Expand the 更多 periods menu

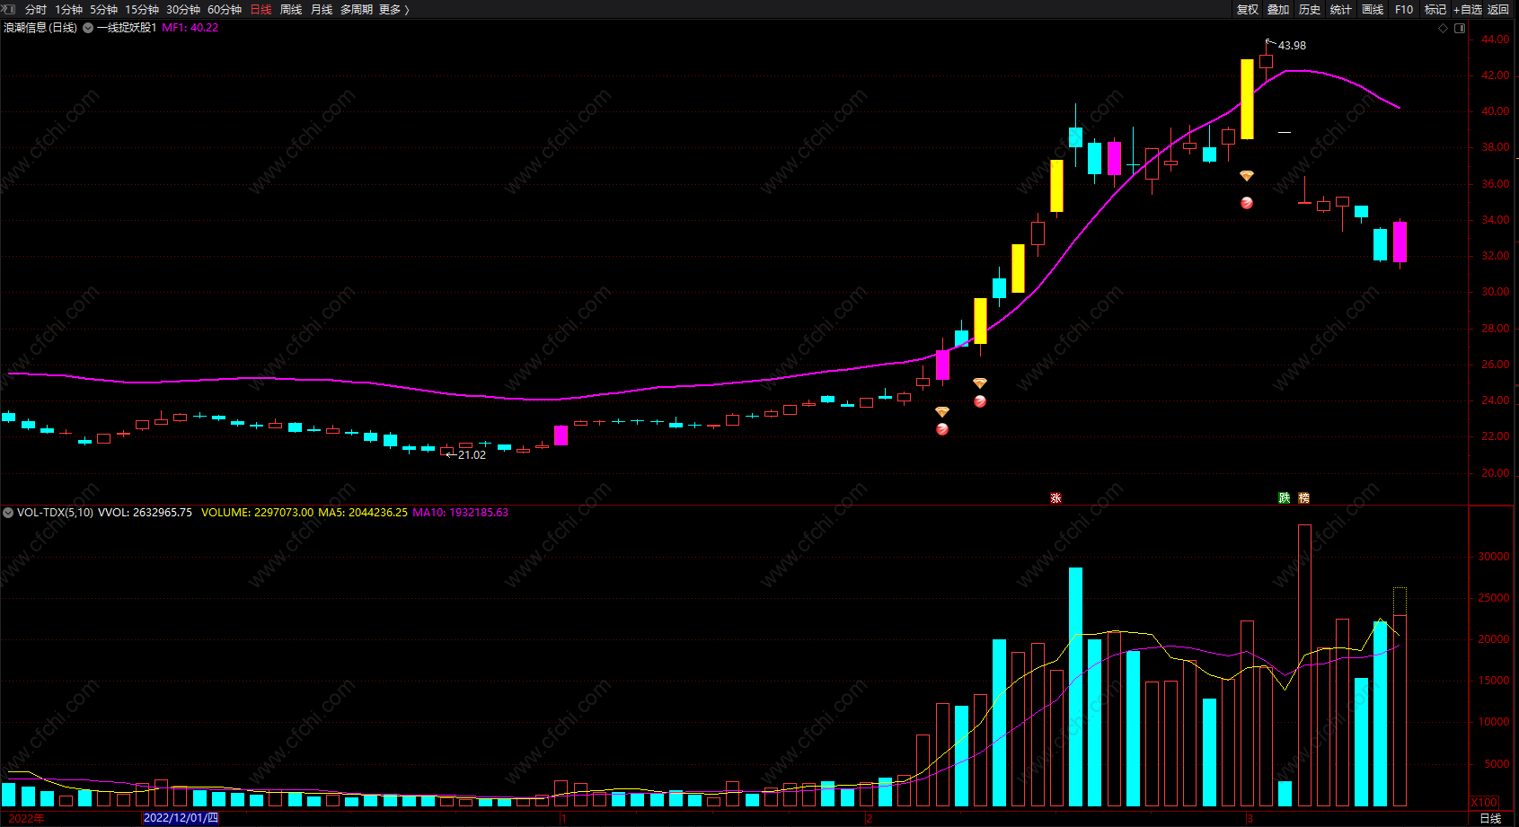coord(393,9)
